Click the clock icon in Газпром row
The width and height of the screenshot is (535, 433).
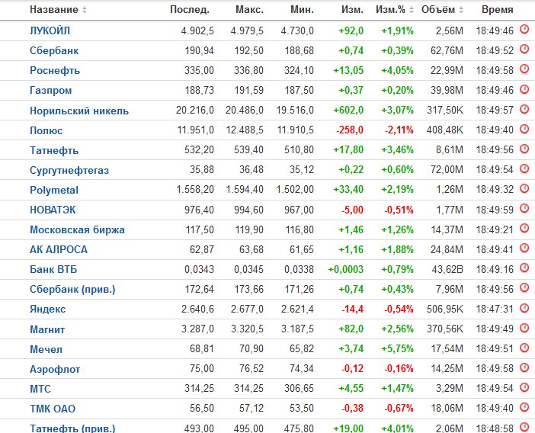click(x=524, y=89)
